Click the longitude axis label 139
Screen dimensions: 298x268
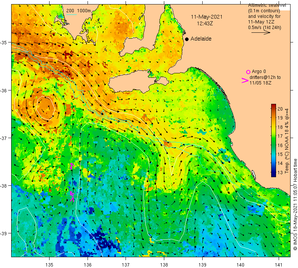(x=202, y=265)
